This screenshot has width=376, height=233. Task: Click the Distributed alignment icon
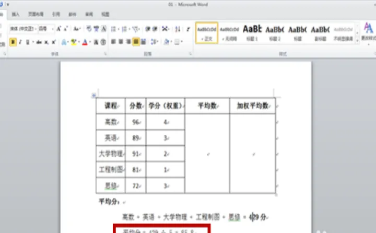click(x=144, y=42)
